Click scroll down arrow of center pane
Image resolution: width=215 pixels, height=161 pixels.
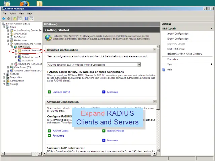pyautogui.click(x=158, y=150)
